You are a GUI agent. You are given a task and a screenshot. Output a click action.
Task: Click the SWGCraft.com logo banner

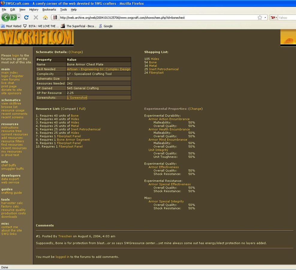37,38
